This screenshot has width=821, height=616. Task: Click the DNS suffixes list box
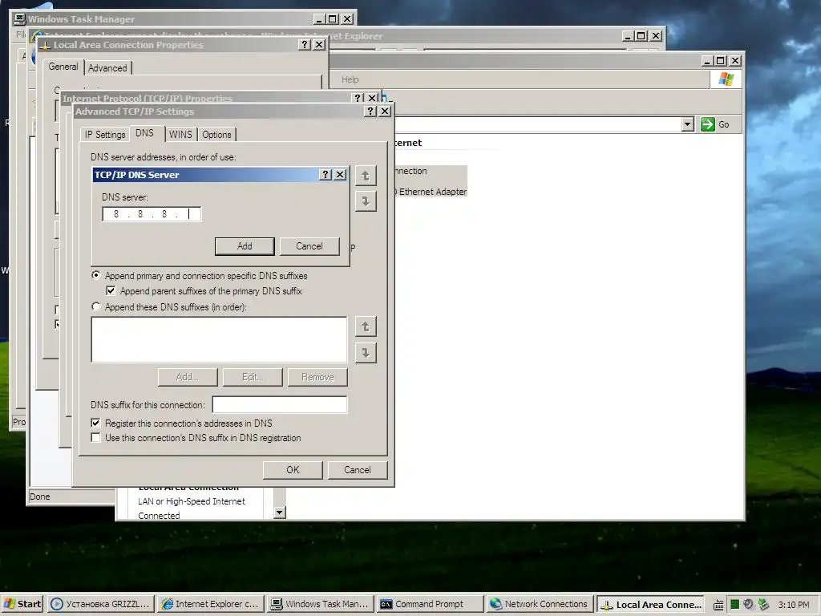point(219,339)
